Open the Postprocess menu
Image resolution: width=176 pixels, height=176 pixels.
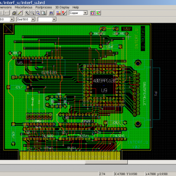point(44,7)
